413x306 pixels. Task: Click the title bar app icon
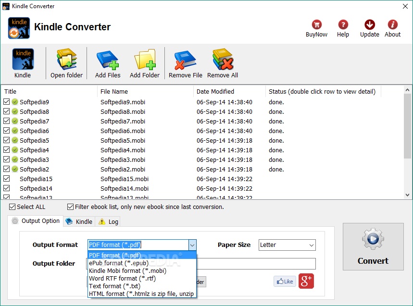[x=6, y=6]
